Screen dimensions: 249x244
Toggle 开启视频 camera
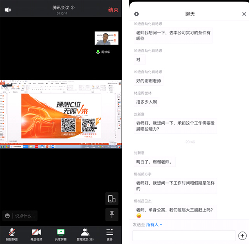click(x=37, y=234)
